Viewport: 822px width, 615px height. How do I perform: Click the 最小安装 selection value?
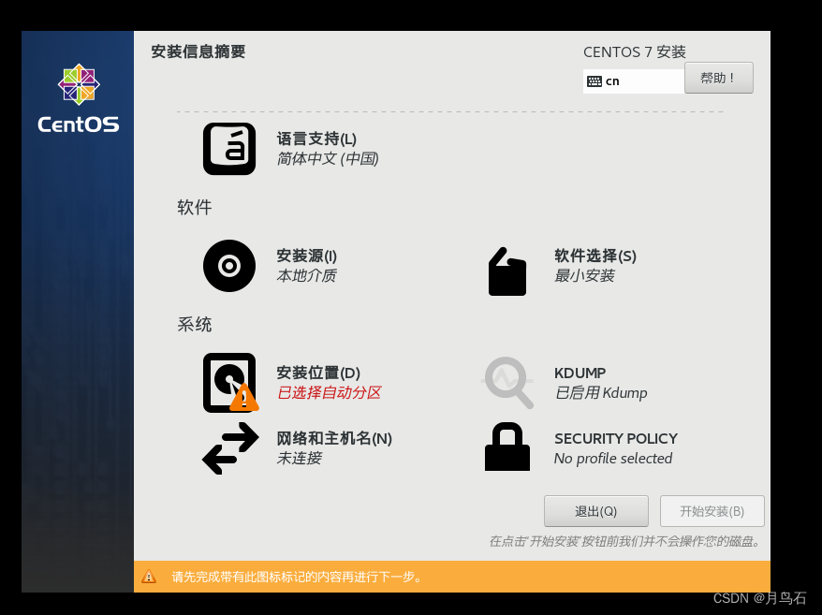[584, 276]
